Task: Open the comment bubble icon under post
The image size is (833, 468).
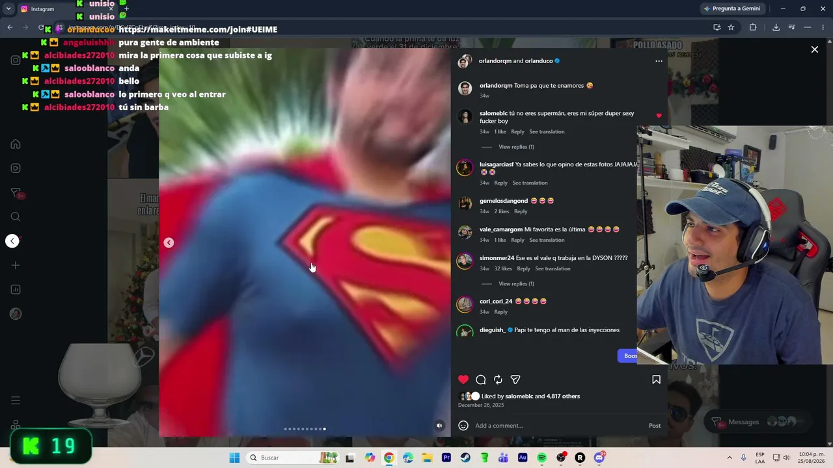Action: pyautogui.click(x=481, y=380)
